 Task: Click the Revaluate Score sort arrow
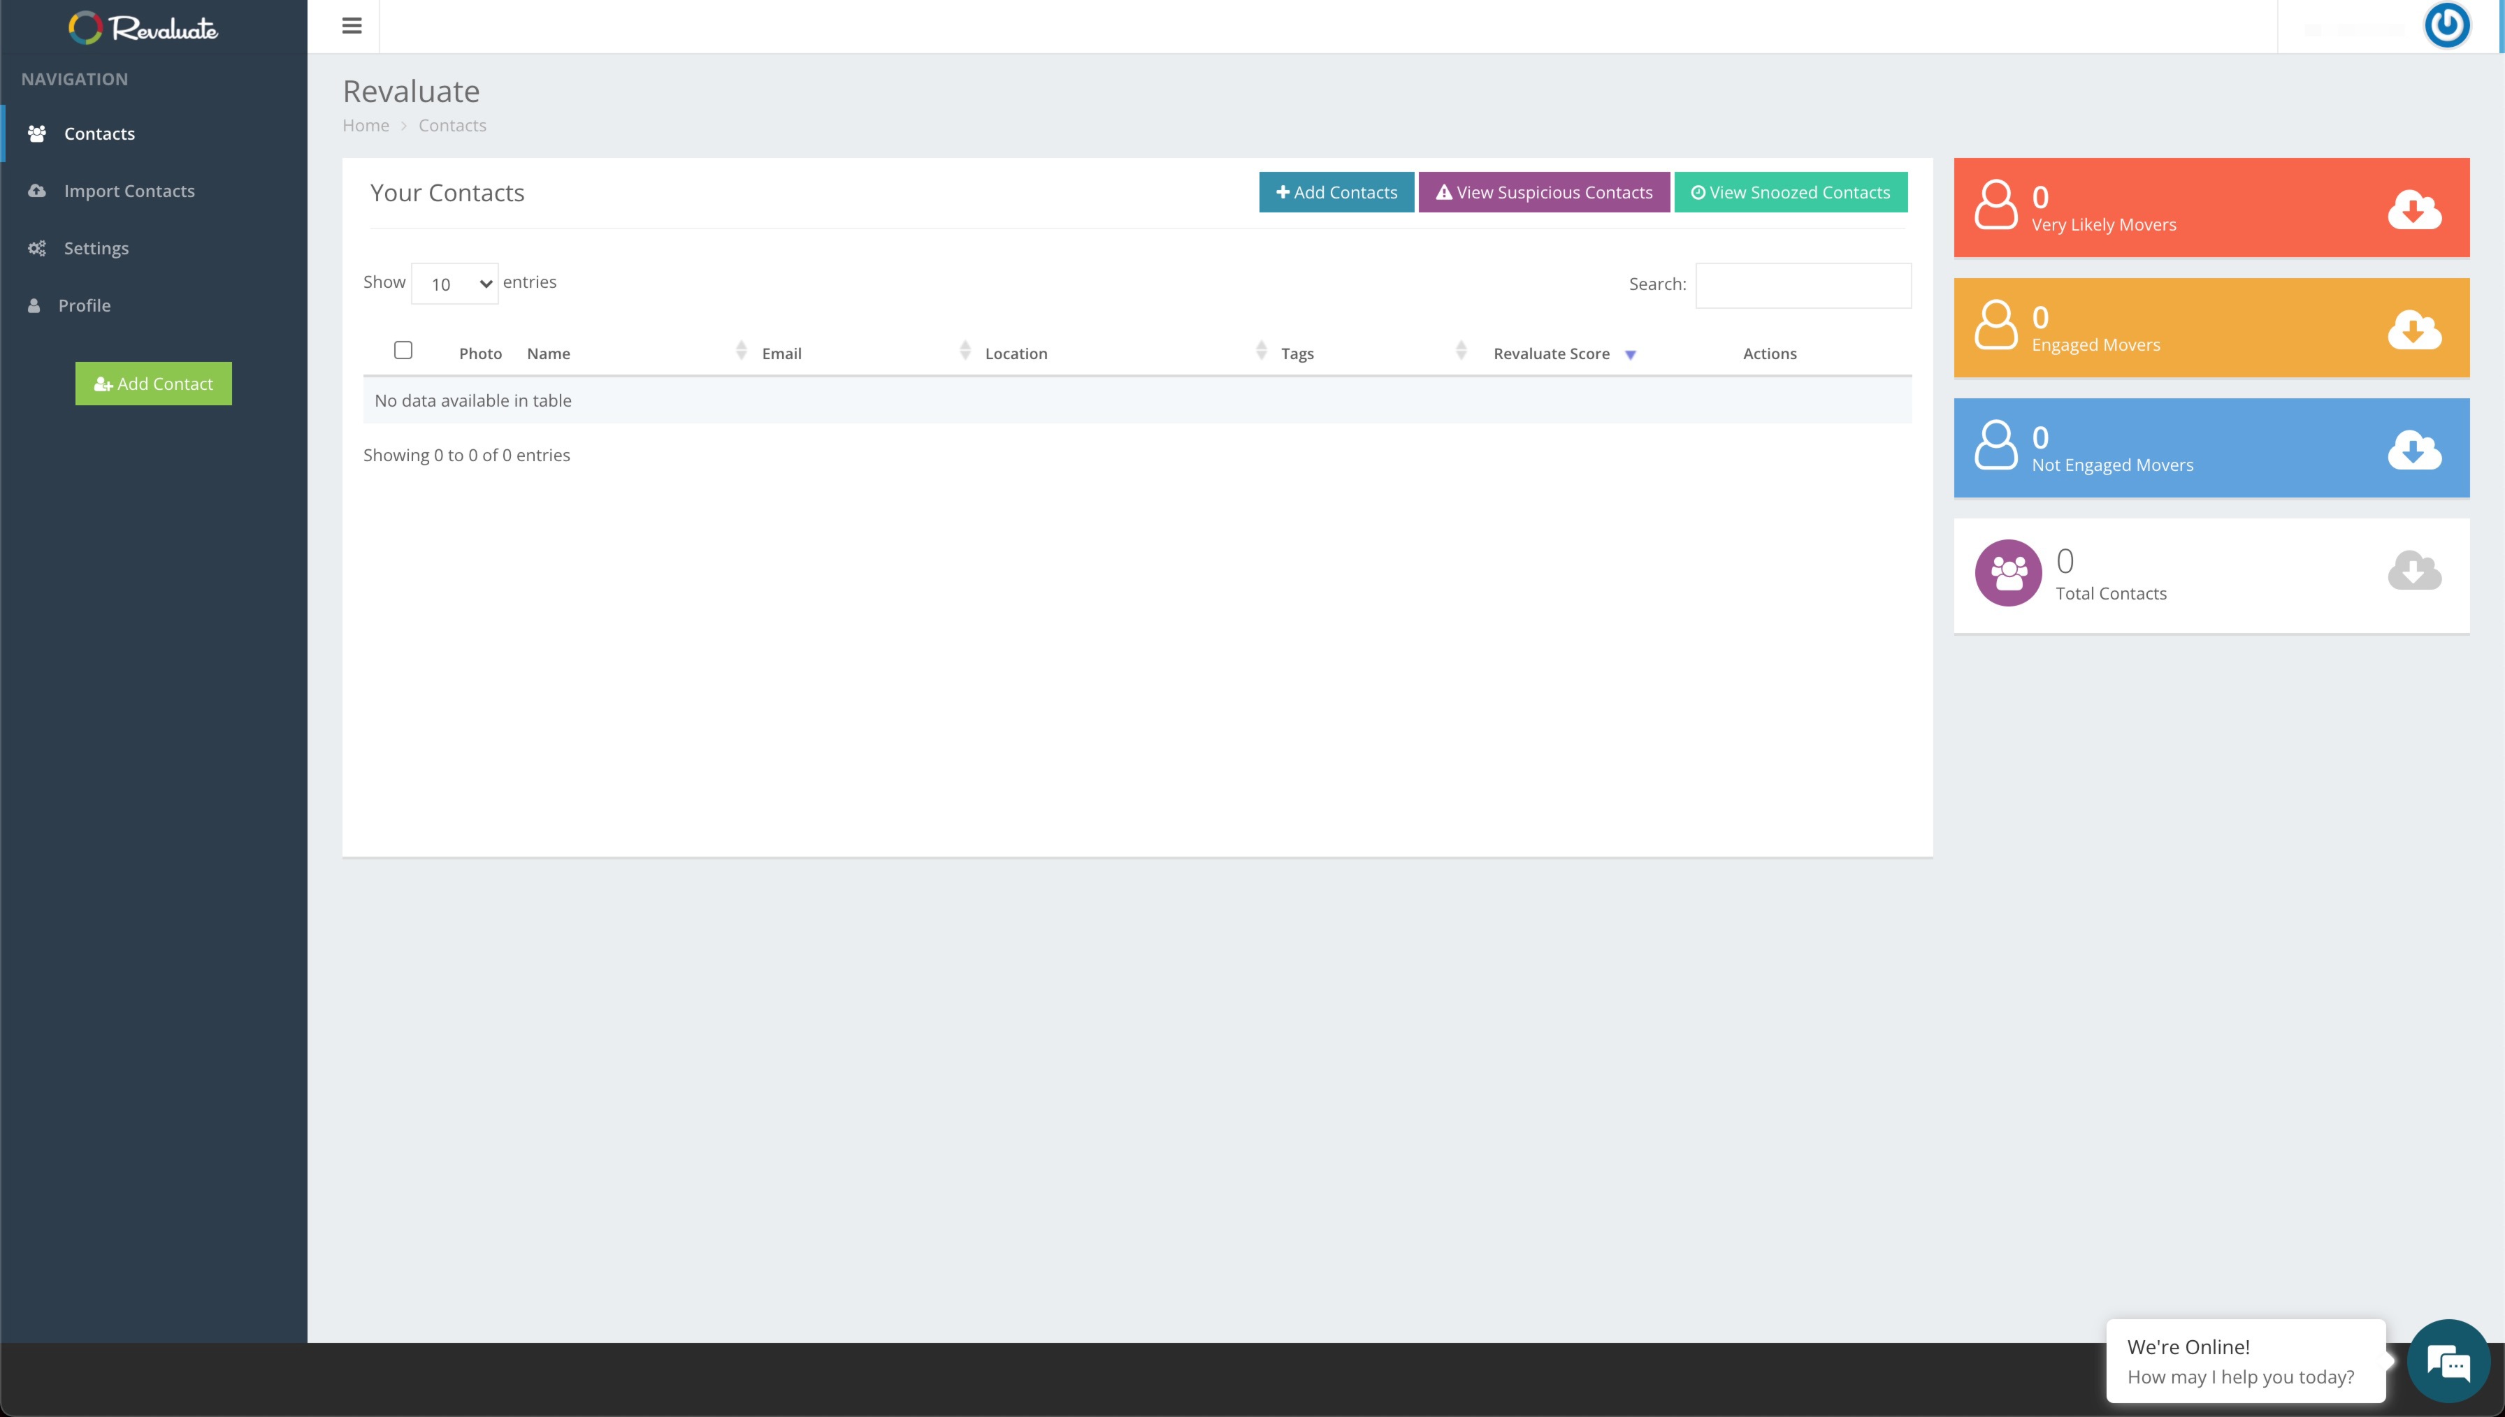1630,355
